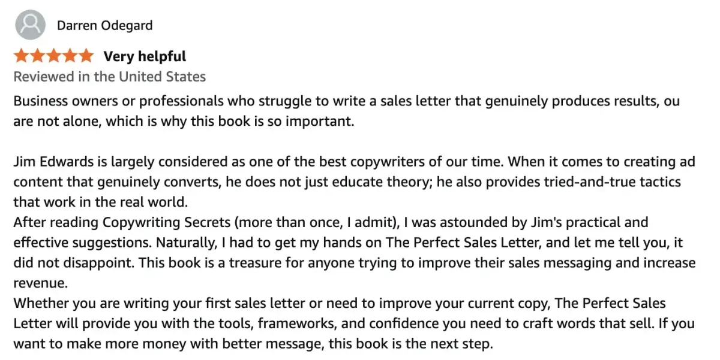Click the line starting 'content that genuinely converts'
Viewport: 720px width, 360px height.
[x=347, y=182]
